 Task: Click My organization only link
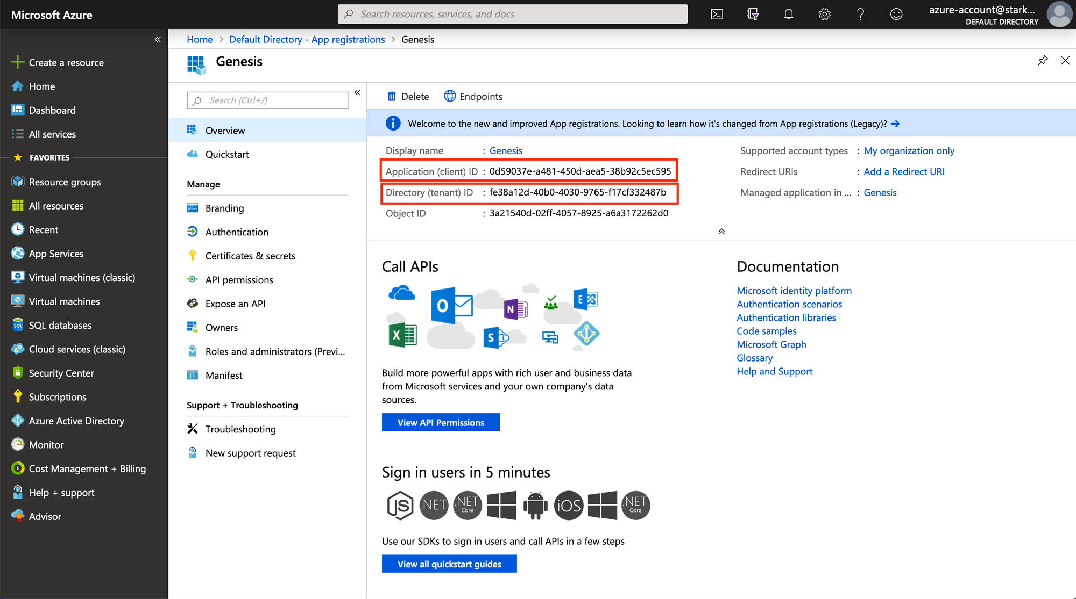909,151
